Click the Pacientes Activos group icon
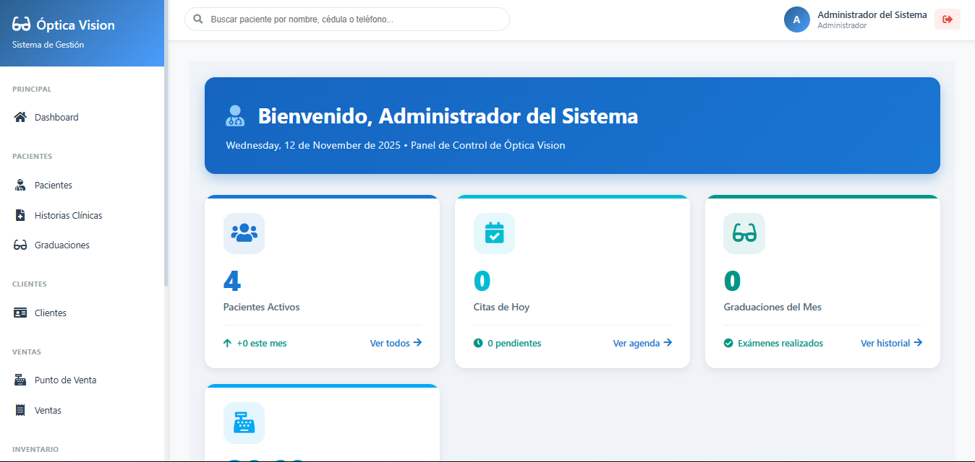Viewport: 975px width, 462px height. 244,233
